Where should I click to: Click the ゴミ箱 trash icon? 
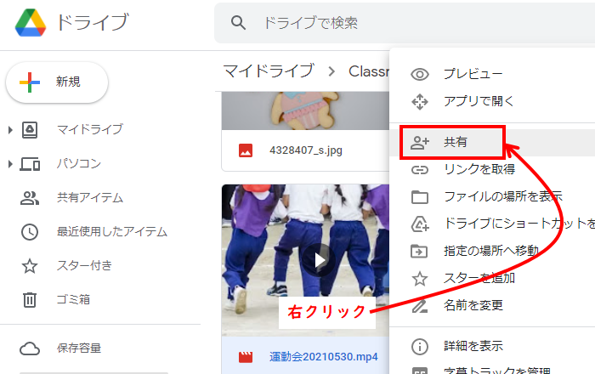click(30, 299)
